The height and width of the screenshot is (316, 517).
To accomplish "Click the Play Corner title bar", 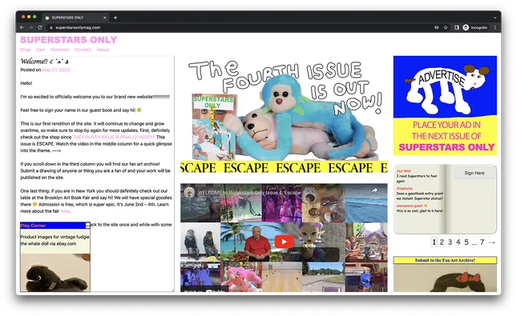I will pyautogui.click(x=53, y=226).
